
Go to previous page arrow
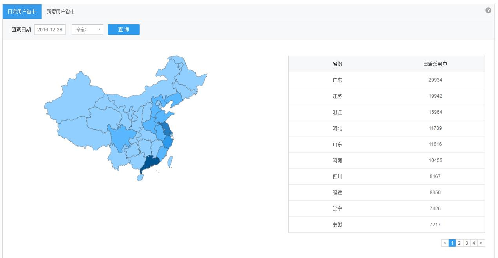tap(445, 243)
